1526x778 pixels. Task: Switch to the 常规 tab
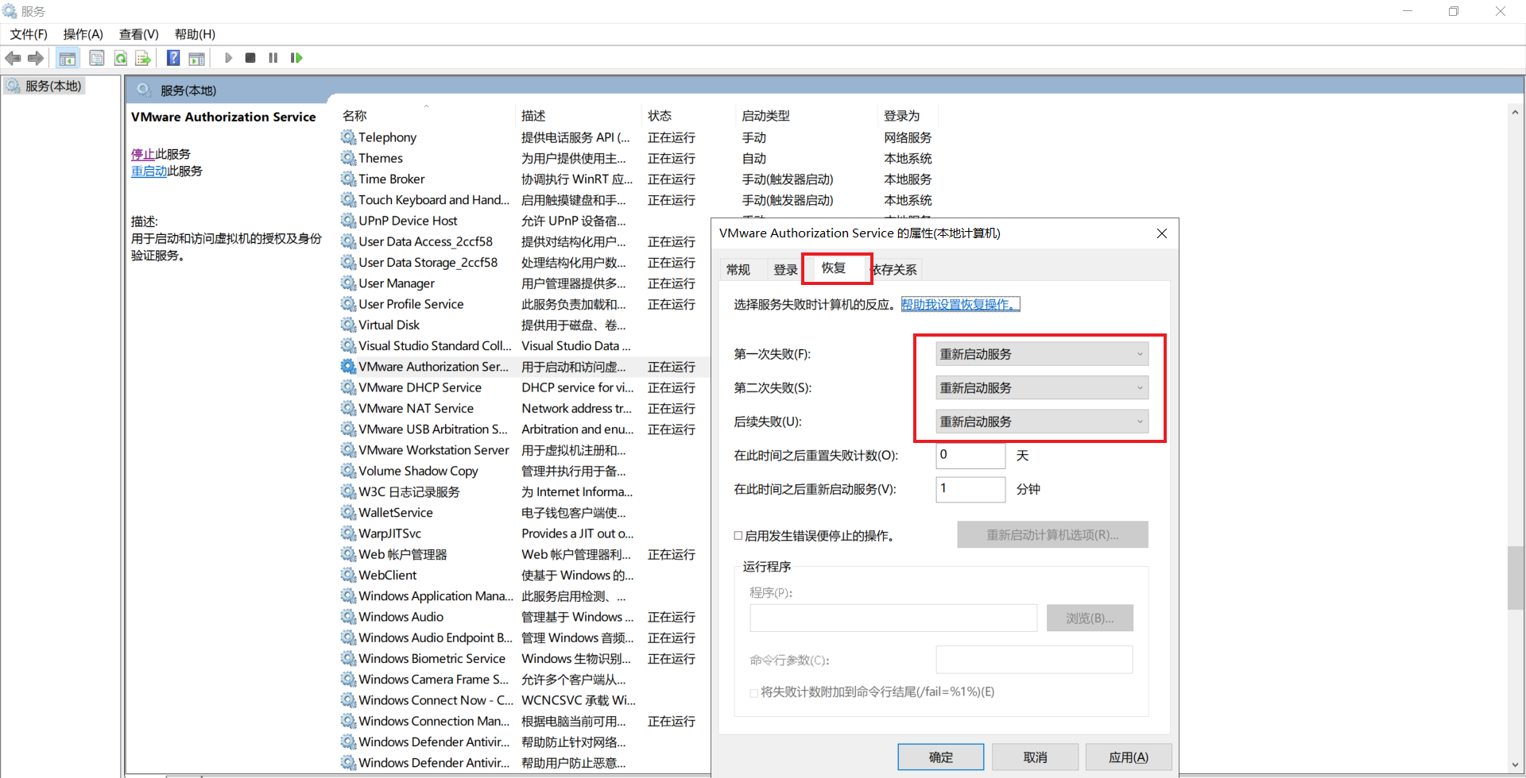coord(738,270)
